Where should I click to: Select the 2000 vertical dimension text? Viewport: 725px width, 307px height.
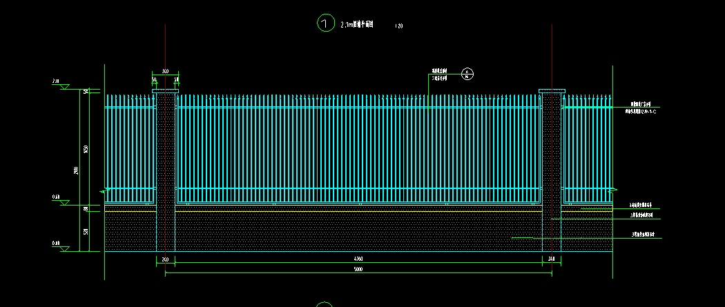click(76, 170)
